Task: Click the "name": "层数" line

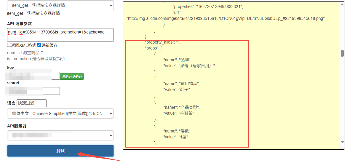Action: pyautogui.click(x=177, y=131)
